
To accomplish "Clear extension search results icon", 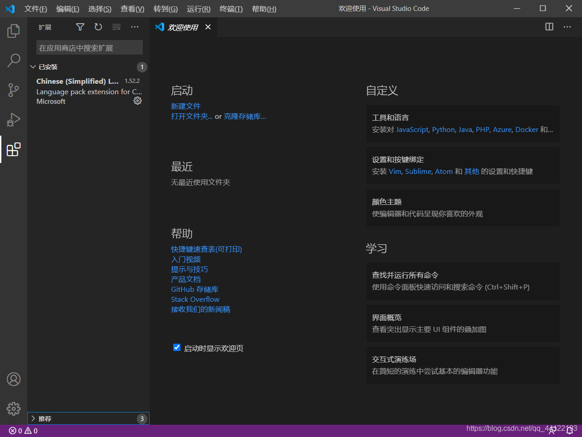I will (x=116, y=27).
